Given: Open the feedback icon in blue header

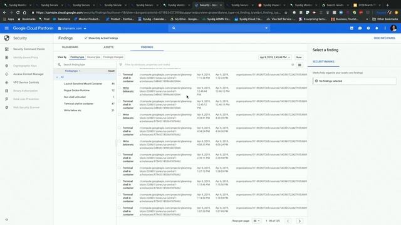Looking at the screenshot, I should click(x=360, y=28).
